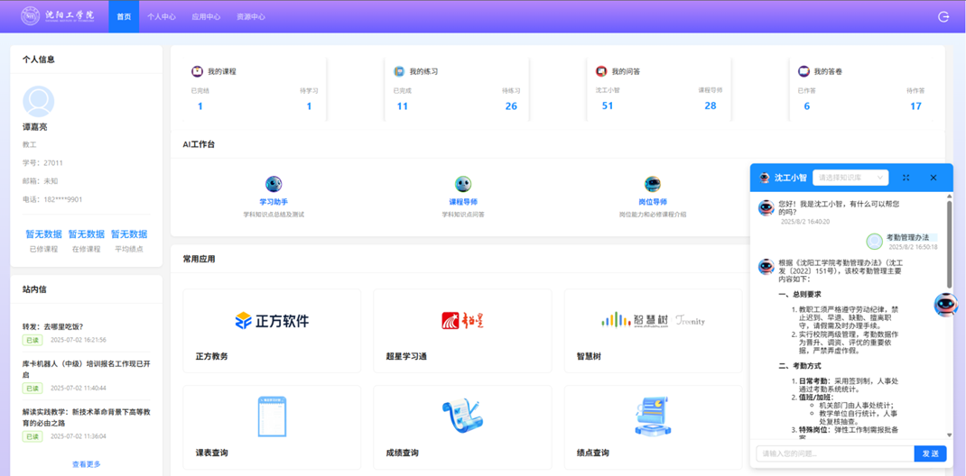Viewport: 966px width, 476px height.
Task: Open the 学习助手 AI robot icon
Action: click(x=274, y=185)
